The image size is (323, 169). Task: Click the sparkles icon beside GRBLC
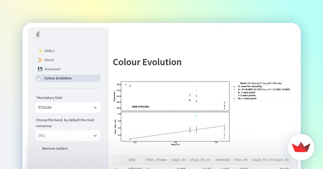click(x=40, y=51)
